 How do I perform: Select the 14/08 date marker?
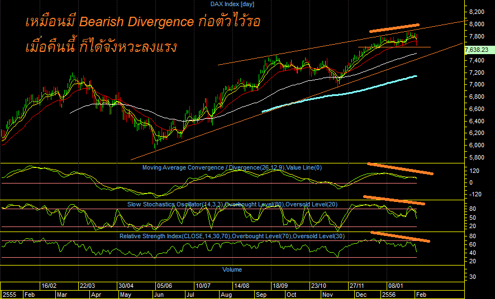click(241, 286)
